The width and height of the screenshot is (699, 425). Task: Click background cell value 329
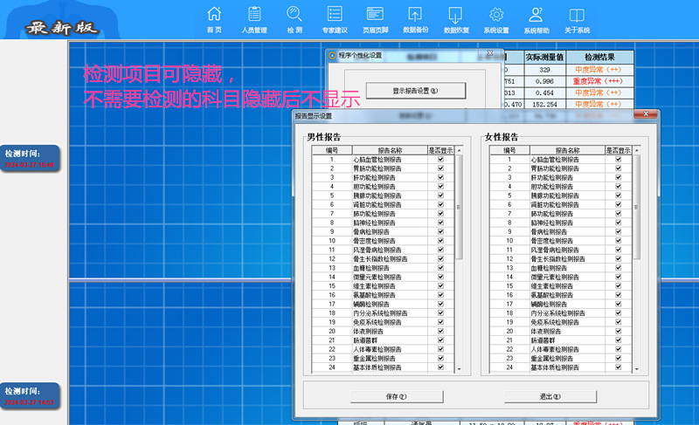tap(544, 70)
